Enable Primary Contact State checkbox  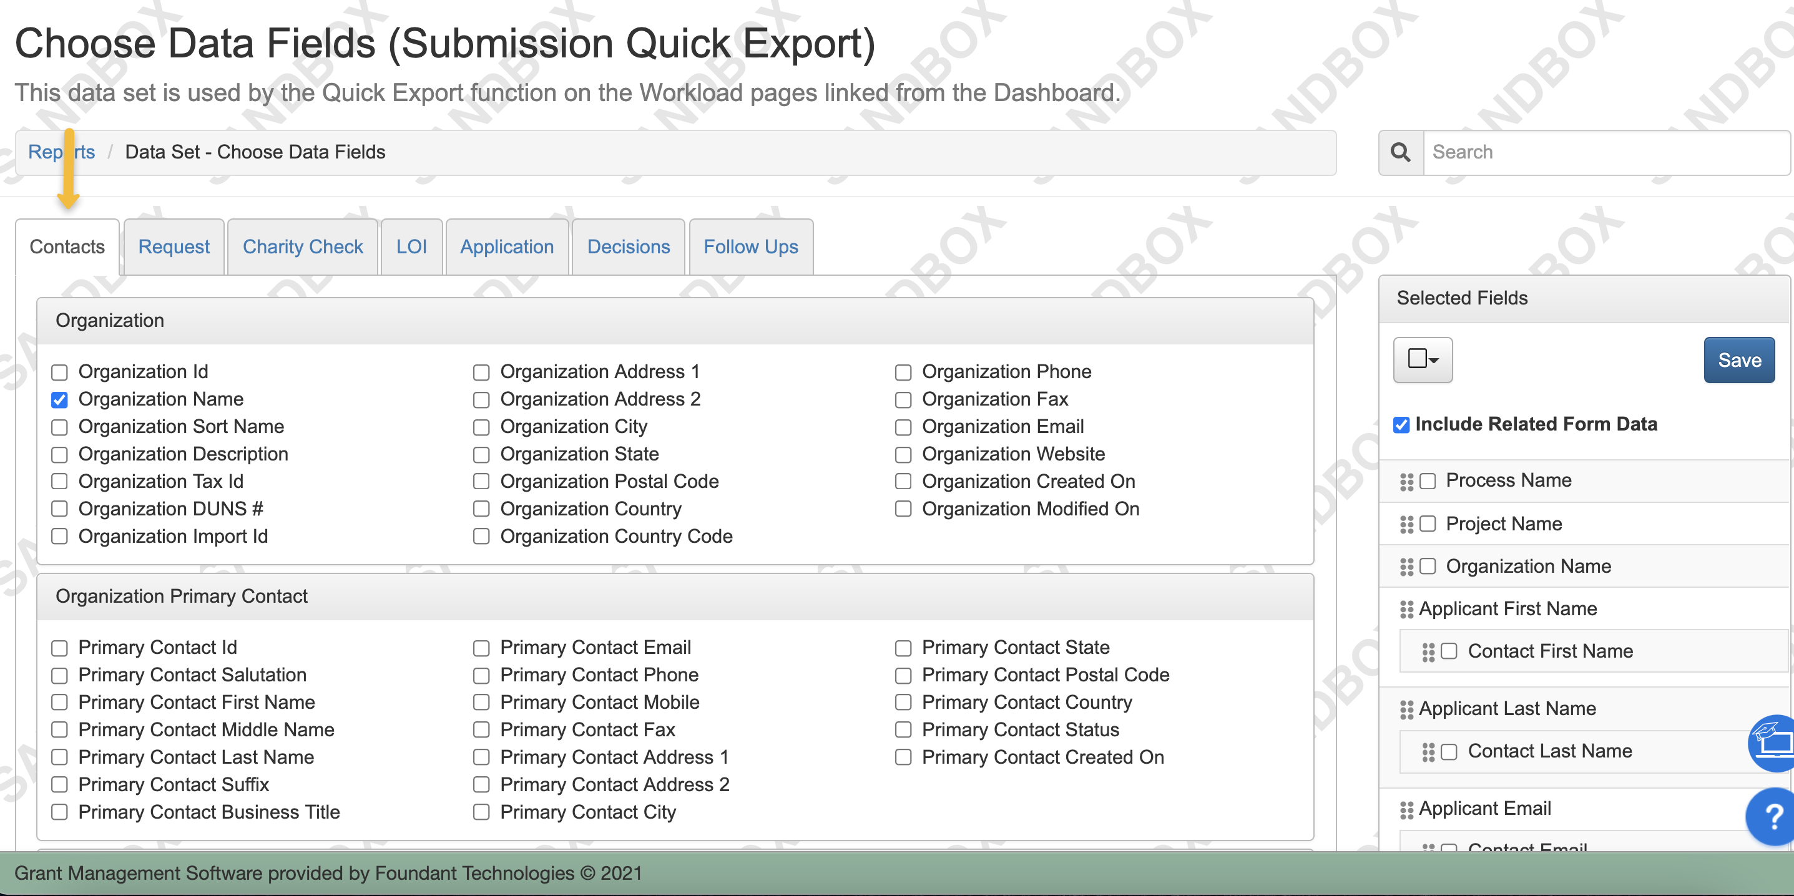[x=903, y=648]
